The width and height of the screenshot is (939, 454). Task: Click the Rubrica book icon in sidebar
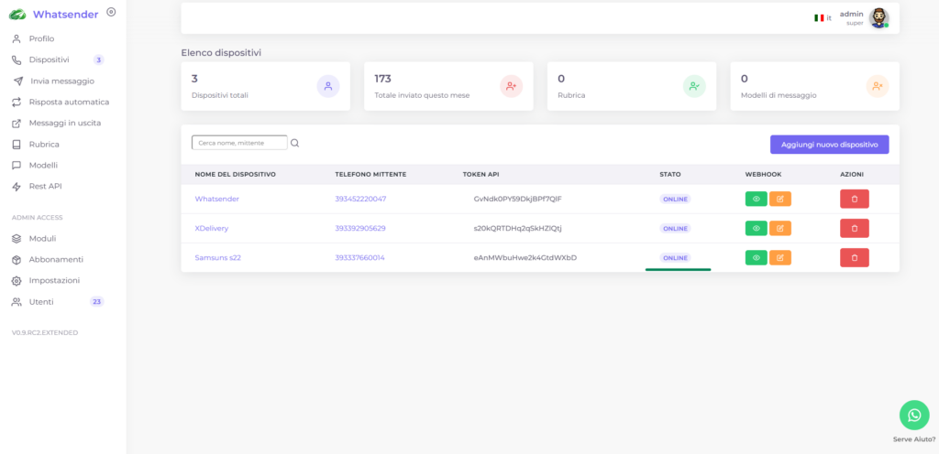(17, 144)
